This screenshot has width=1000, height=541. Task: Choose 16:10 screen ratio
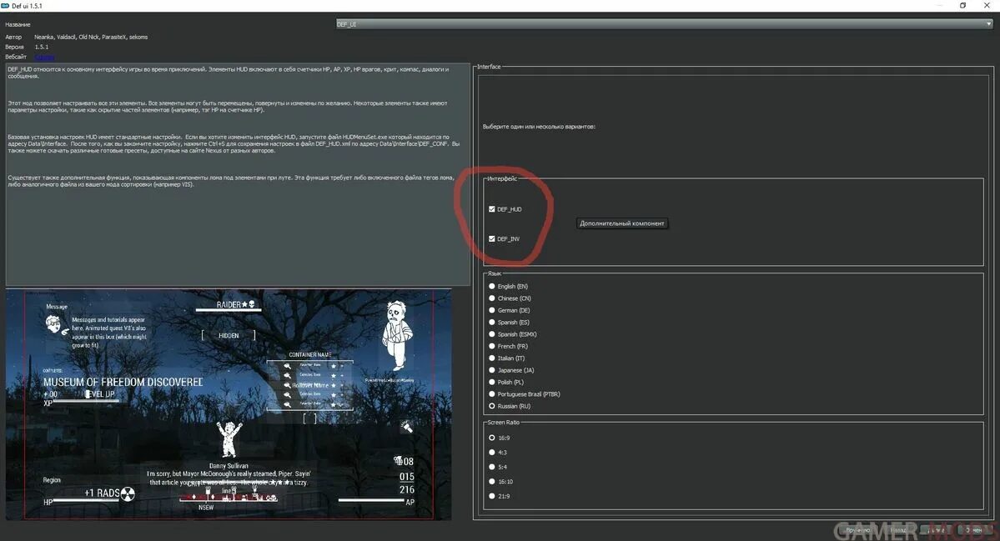click(492, 482)
